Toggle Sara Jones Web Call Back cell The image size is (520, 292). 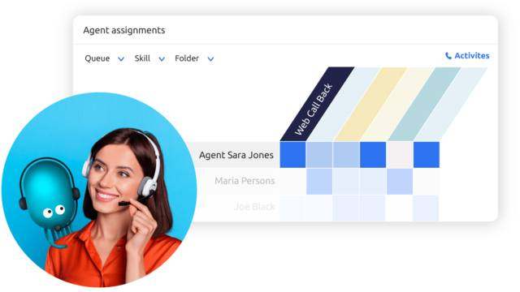click(x=292, y=155)
